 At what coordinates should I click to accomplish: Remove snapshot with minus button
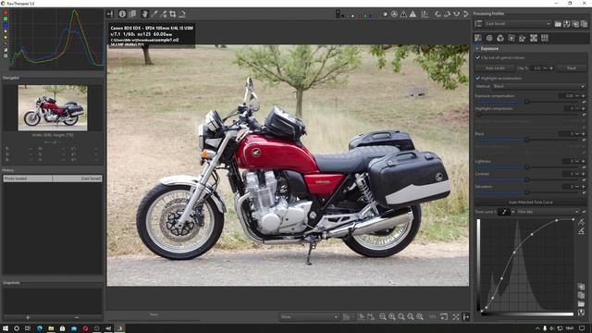(77, 317)
